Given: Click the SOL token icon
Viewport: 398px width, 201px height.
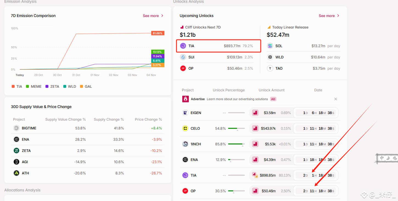Looking at the screenshot, I should (270, 46).
